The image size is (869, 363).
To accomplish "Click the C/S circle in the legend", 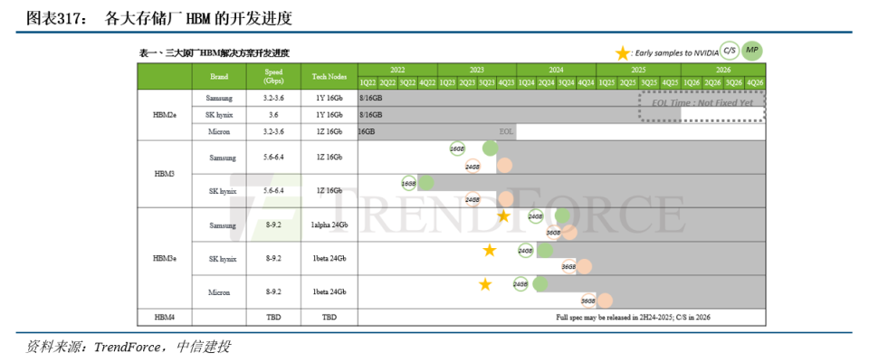I will (x=730, y=51).
